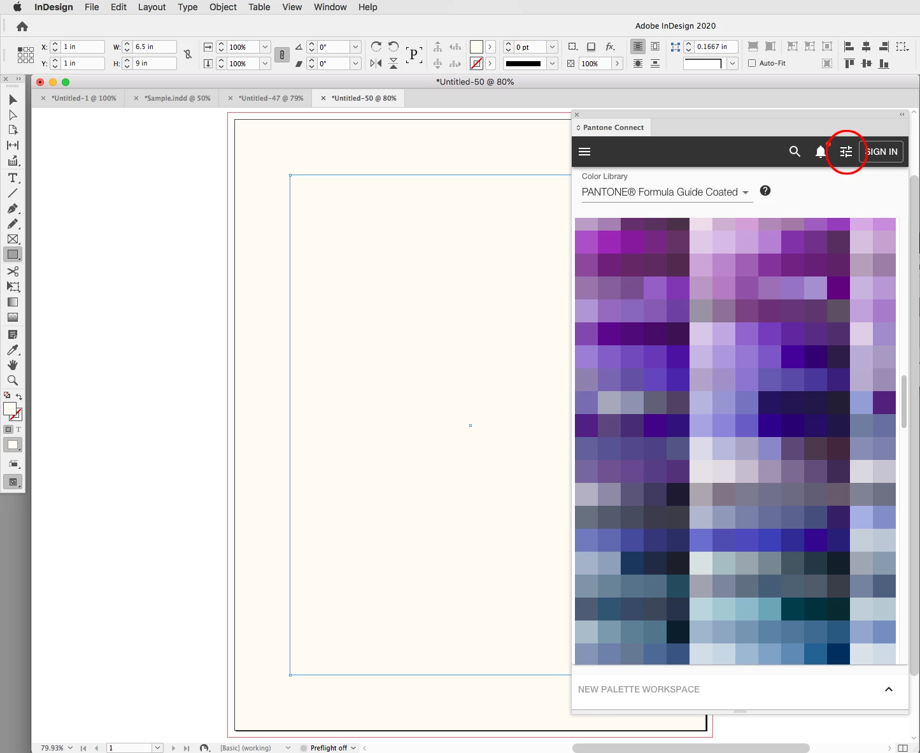Select the Eyedropper tool

point(13,350)
